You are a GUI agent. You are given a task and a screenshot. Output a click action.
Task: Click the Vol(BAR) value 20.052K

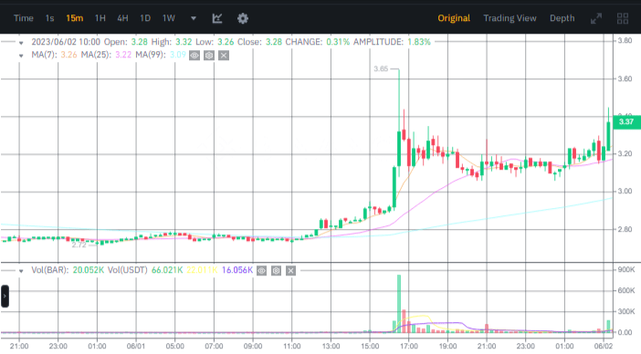point(89,270)
